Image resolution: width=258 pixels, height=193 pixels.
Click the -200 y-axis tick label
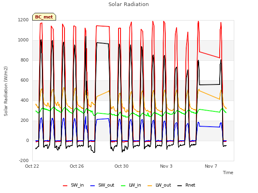tap(24, 161)
